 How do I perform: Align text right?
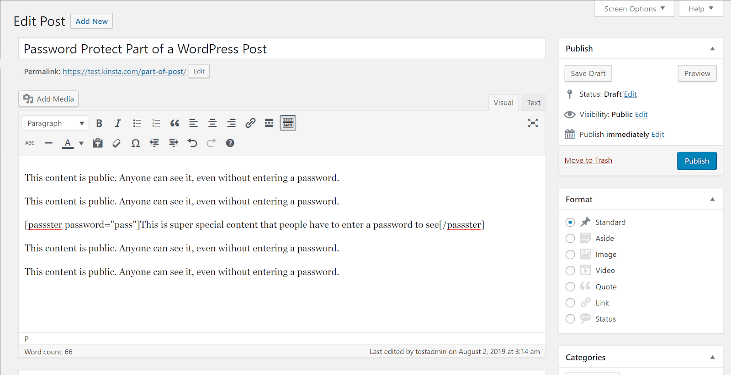coord(232,123)
